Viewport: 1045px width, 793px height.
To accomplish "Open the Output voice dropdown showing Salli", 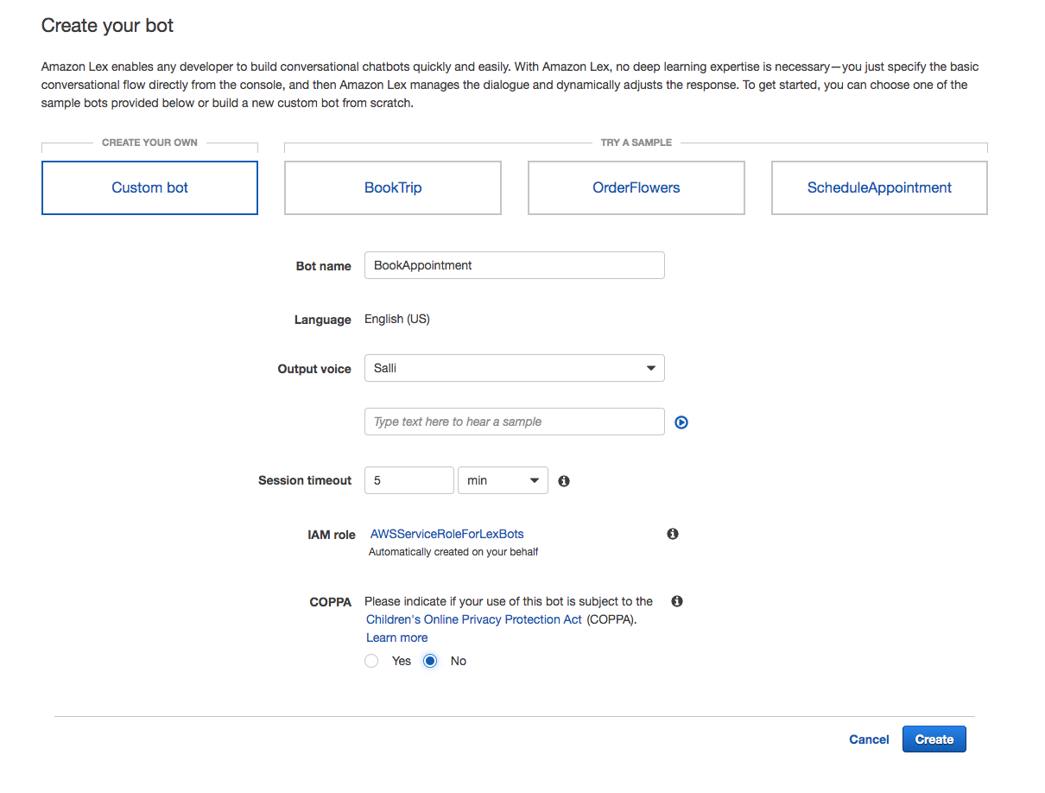I will 515,368.
